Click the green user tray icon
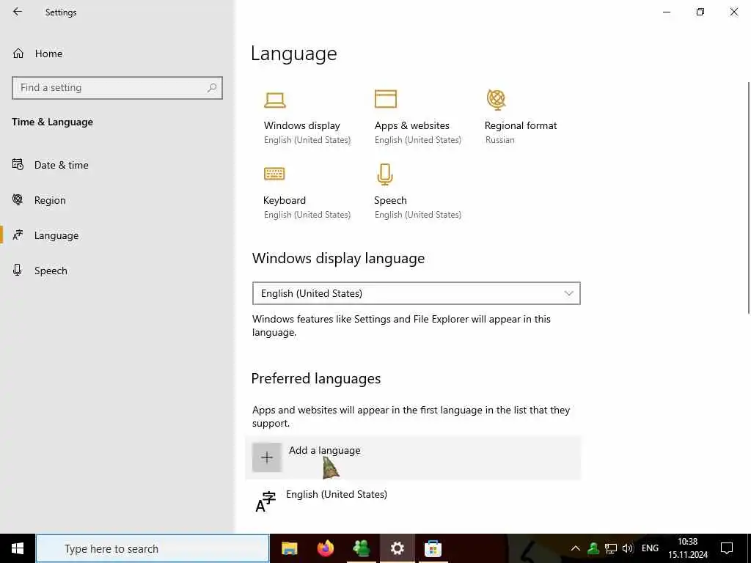Viewport: 751px width, 563px height. pos(593,548)
